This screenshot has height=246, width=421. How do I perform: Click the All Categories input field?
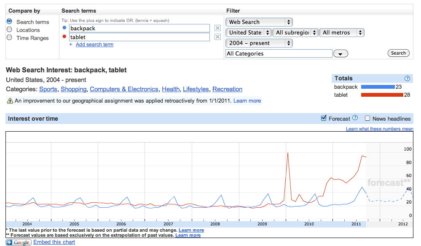point(279,53)
